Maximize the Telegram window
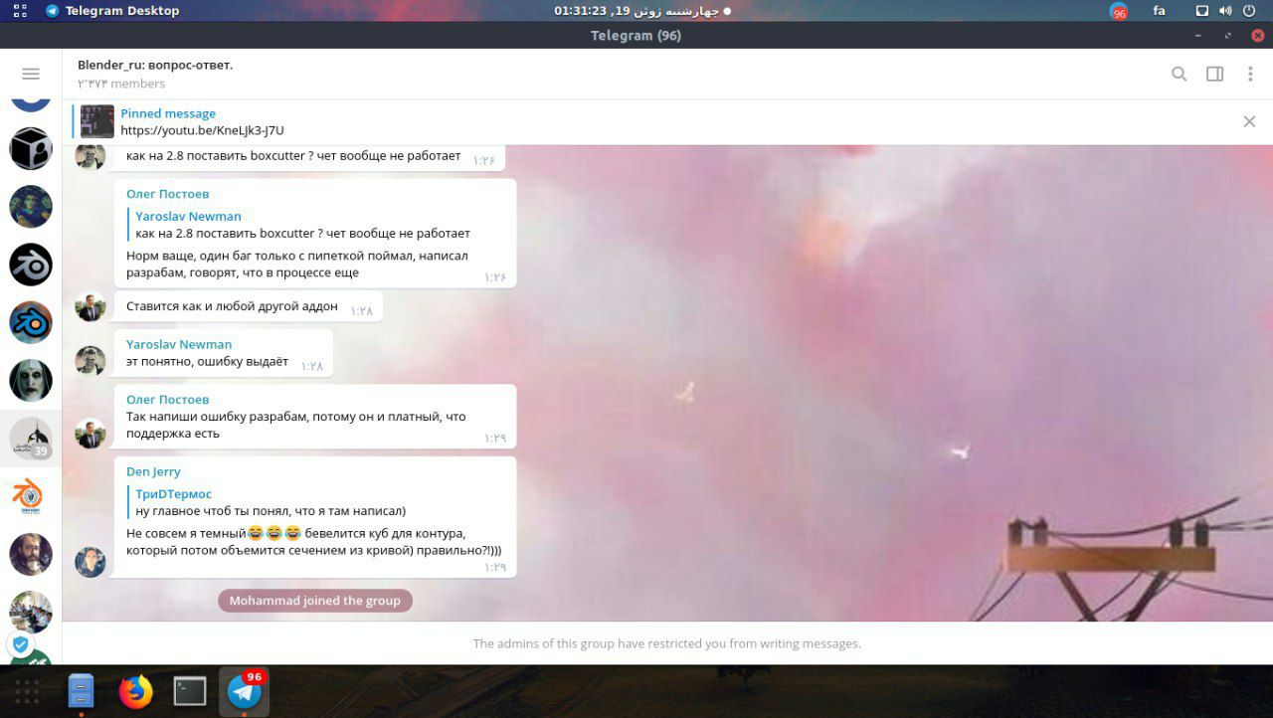This screenshot has height=718, width=1273. point(1228,36)
